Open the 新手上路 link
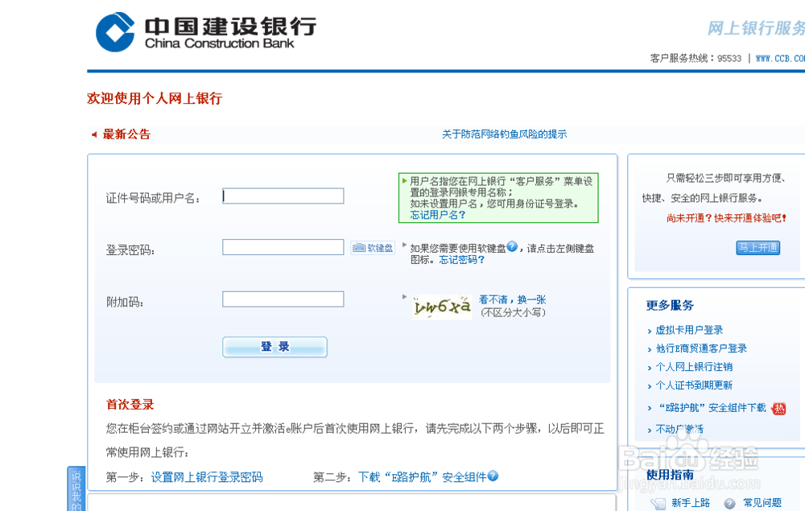 pyautogui.click(x=691, y=503)
